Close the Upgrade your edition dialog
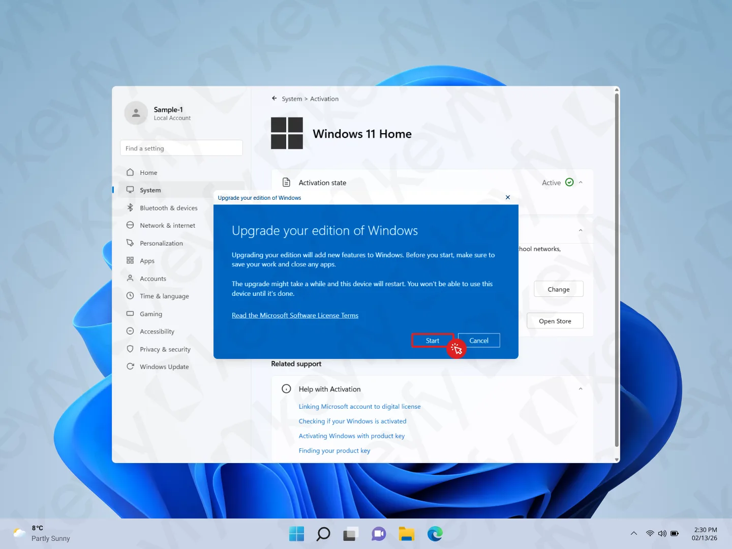The image size is (732, 549). pos(508,197)
